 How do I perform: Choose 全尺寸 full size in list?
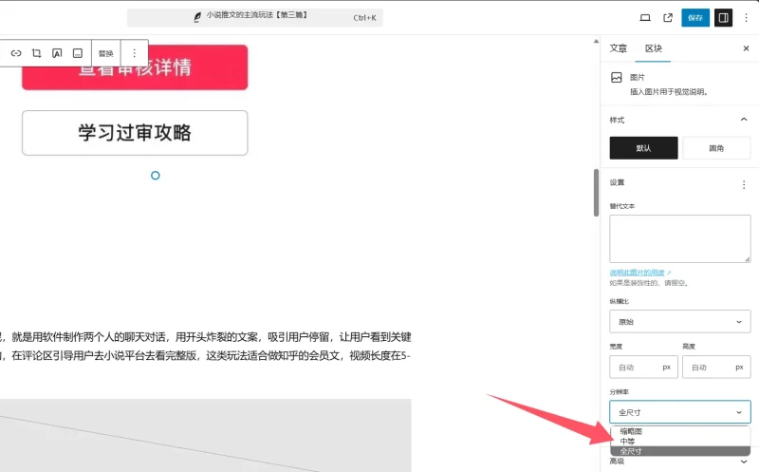(x=679, y=451)
